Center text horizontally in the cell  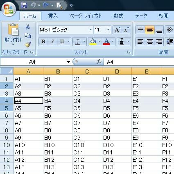point(150,42)
